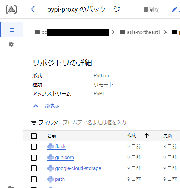Click the アップストリーム label
This screenshot has height=188, width=180.
point(52,94)
